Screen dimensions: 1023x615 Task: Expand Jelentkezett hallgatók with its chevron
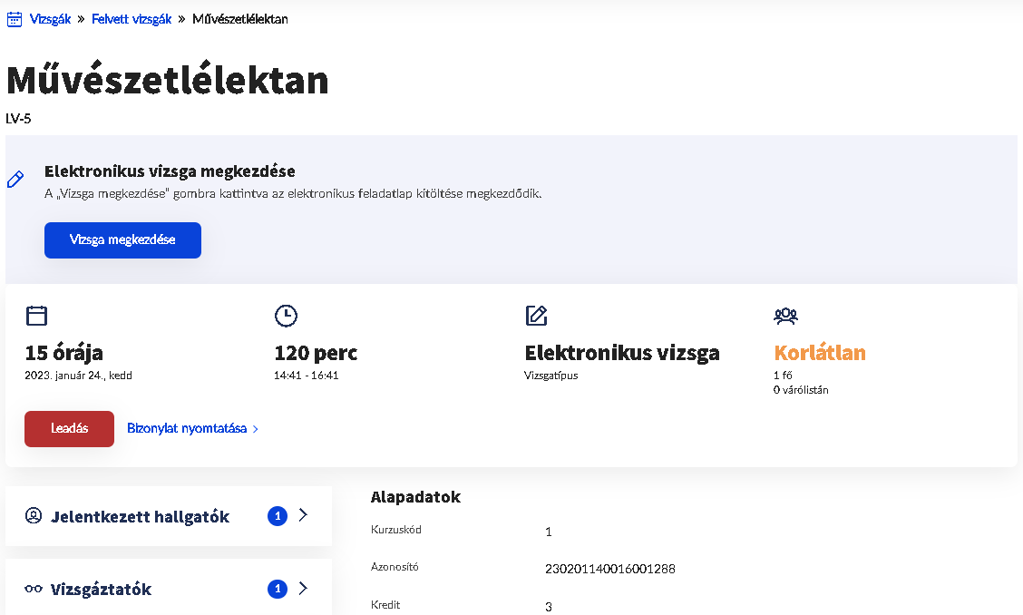tap(303, 515)
